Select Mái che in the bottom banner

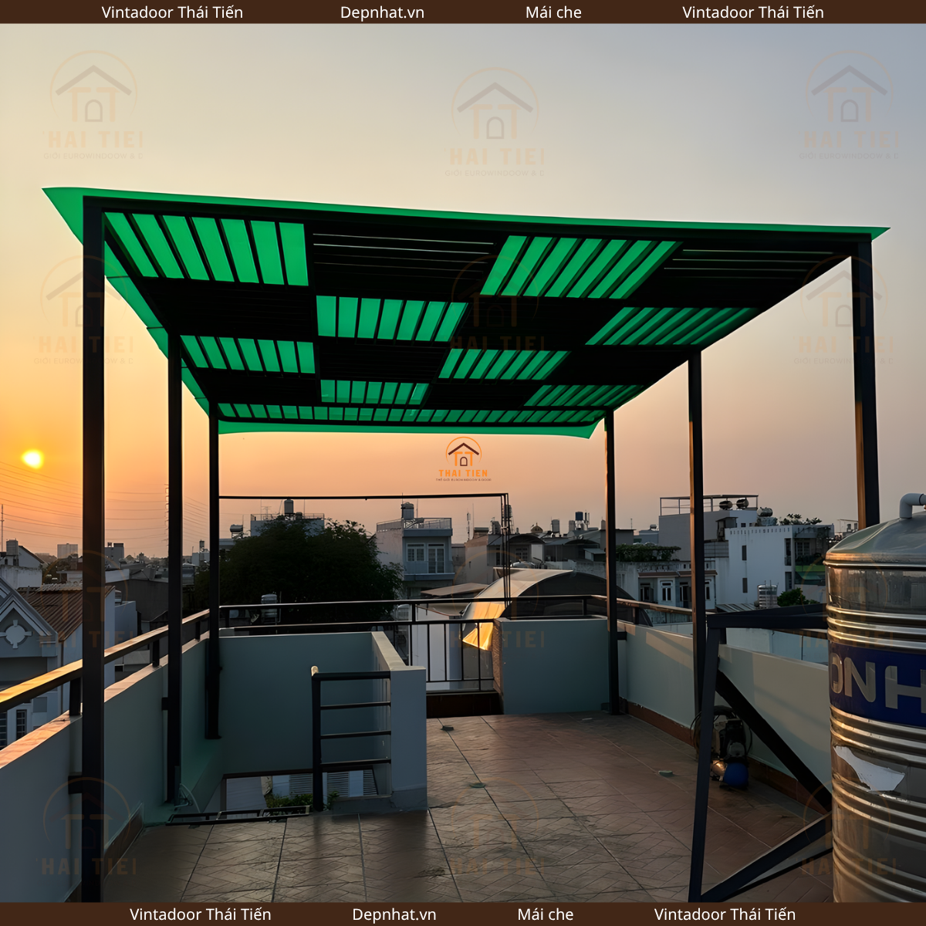click(x=545, y=914)
